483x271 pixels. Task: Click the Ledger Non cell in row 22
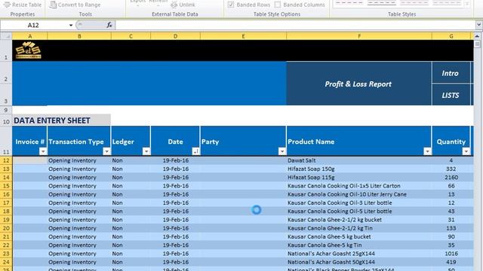pyautogui.click(x=131, y=245)
